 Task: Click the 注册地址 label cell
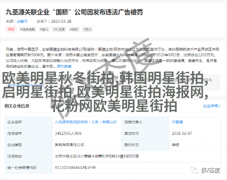(x=28, y=156)
